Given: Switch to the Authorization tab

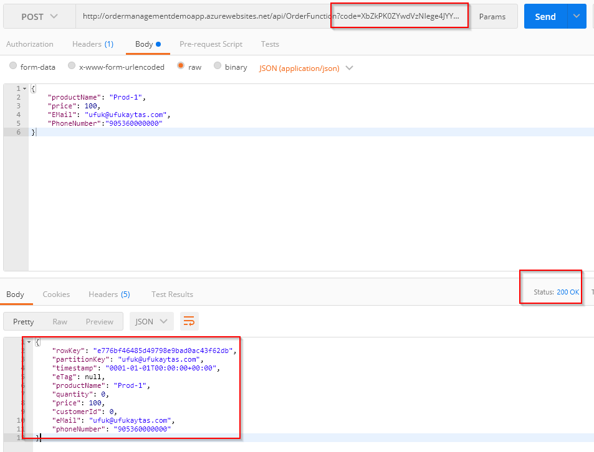Looking at the screenshot, I should click(30, 44).
